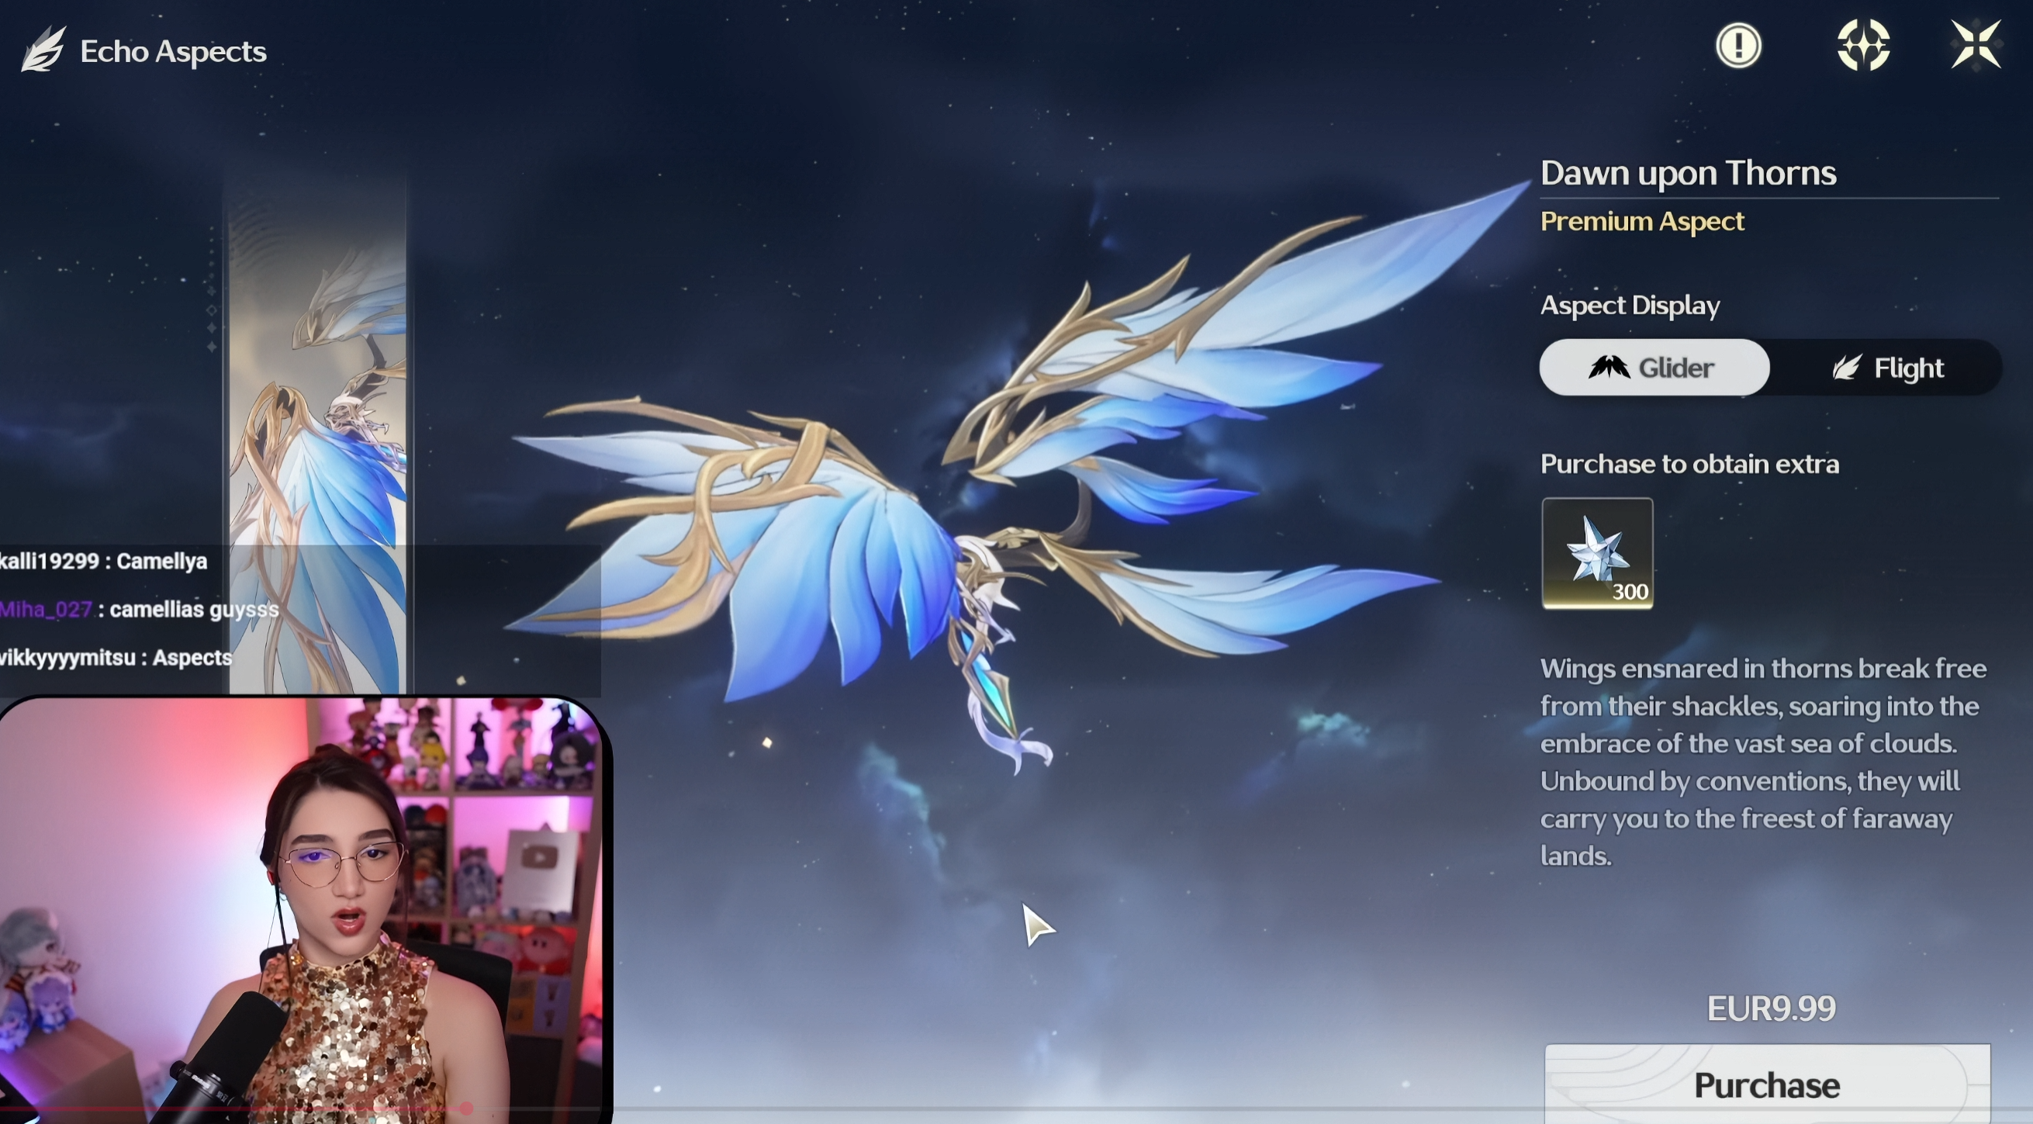Close the Echo Aspects screen with X
This screenshot has height=1124, width=2033.
1976,45
